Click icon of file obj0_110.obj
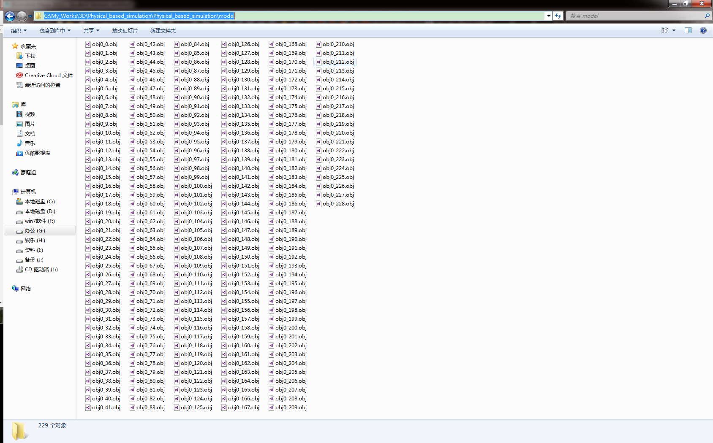 click(x=177, y=274)
